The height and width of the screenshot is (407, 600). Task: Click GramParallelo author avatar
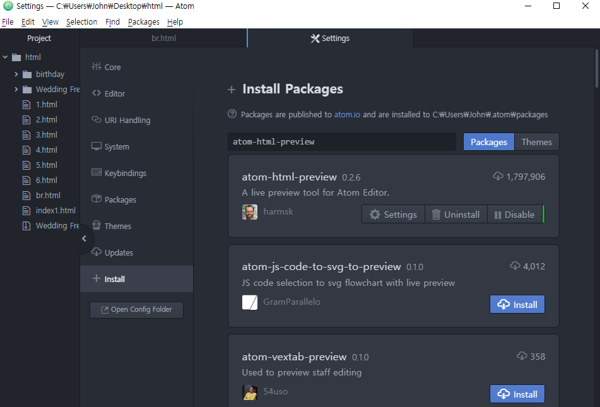click(x=250, y=302)
